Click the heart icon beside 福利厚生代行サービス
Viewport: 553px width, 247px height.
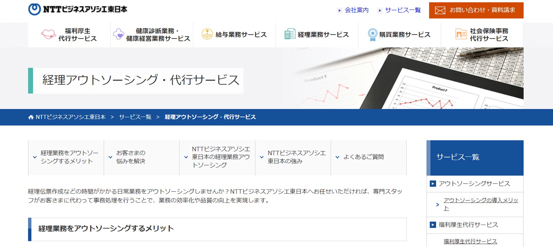tap(49, 34)
